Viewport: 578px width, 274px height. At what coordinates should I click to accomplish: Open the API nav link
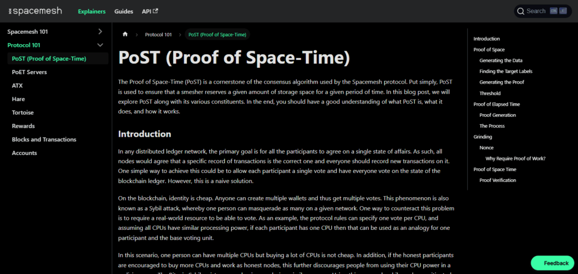tap(150, 11)
